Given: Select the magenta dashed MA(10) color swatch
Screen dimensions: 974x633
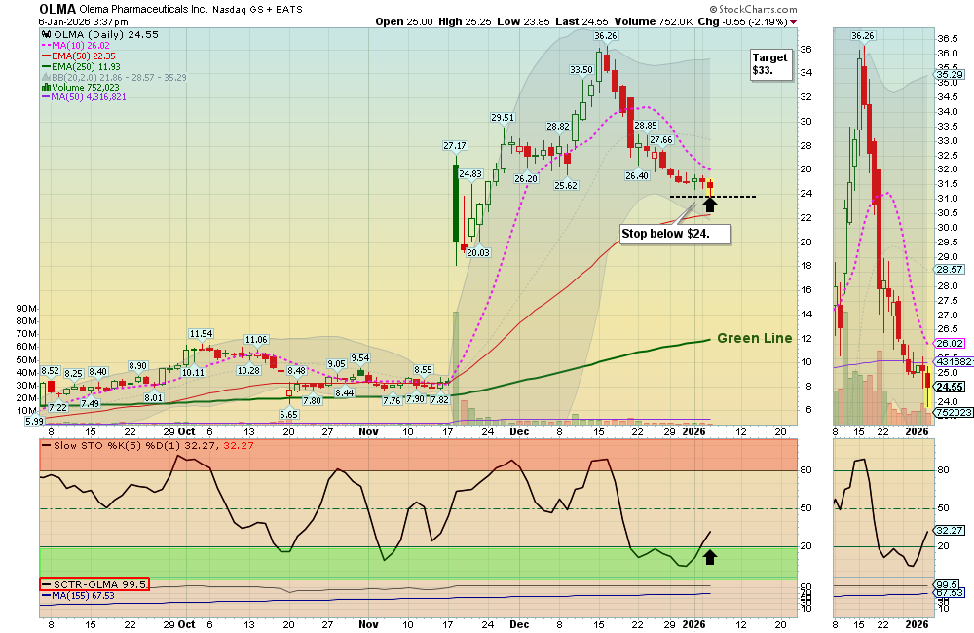Looking at the screenshot, I should point(46,45).
